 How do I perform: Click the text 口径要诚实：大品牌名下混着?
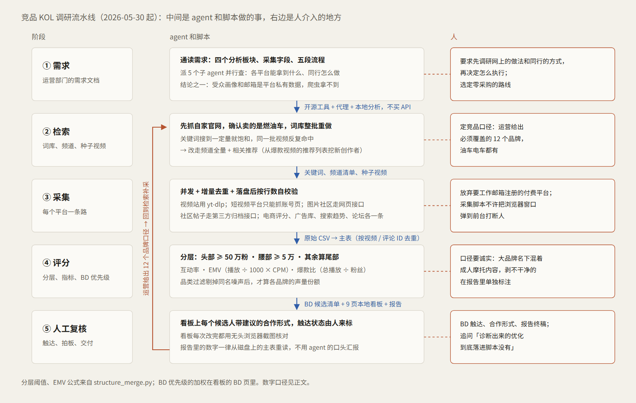pos(501,258)
